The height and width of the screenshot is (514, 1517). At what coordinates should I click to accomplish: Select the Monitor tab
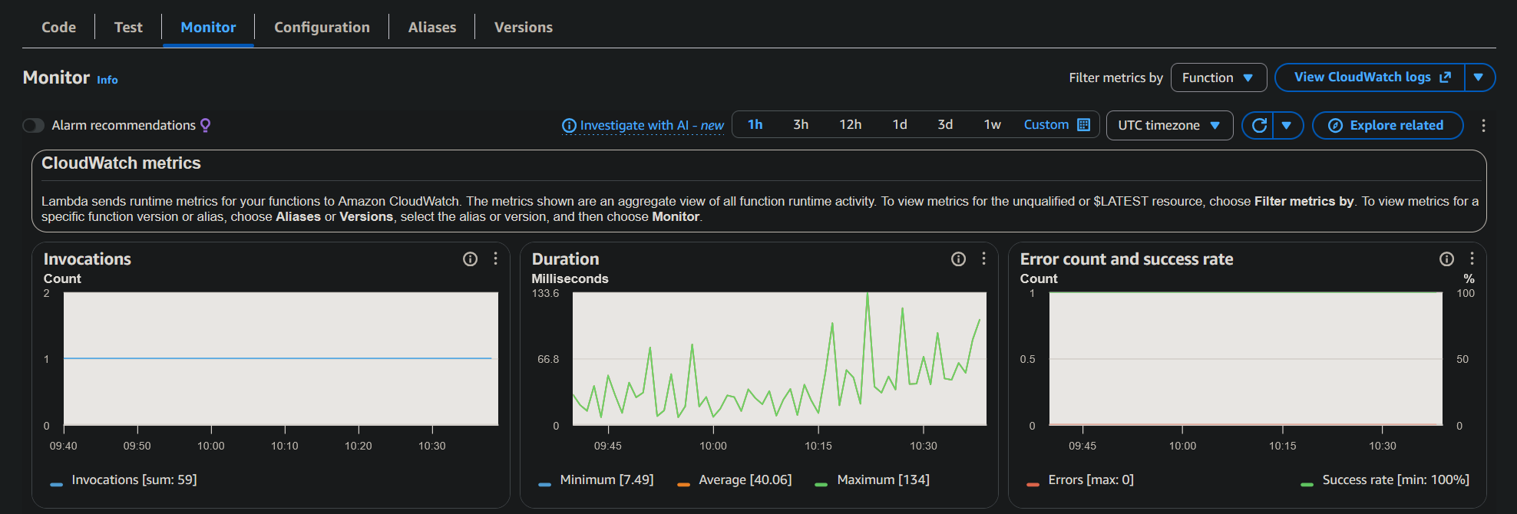[208, 27]
